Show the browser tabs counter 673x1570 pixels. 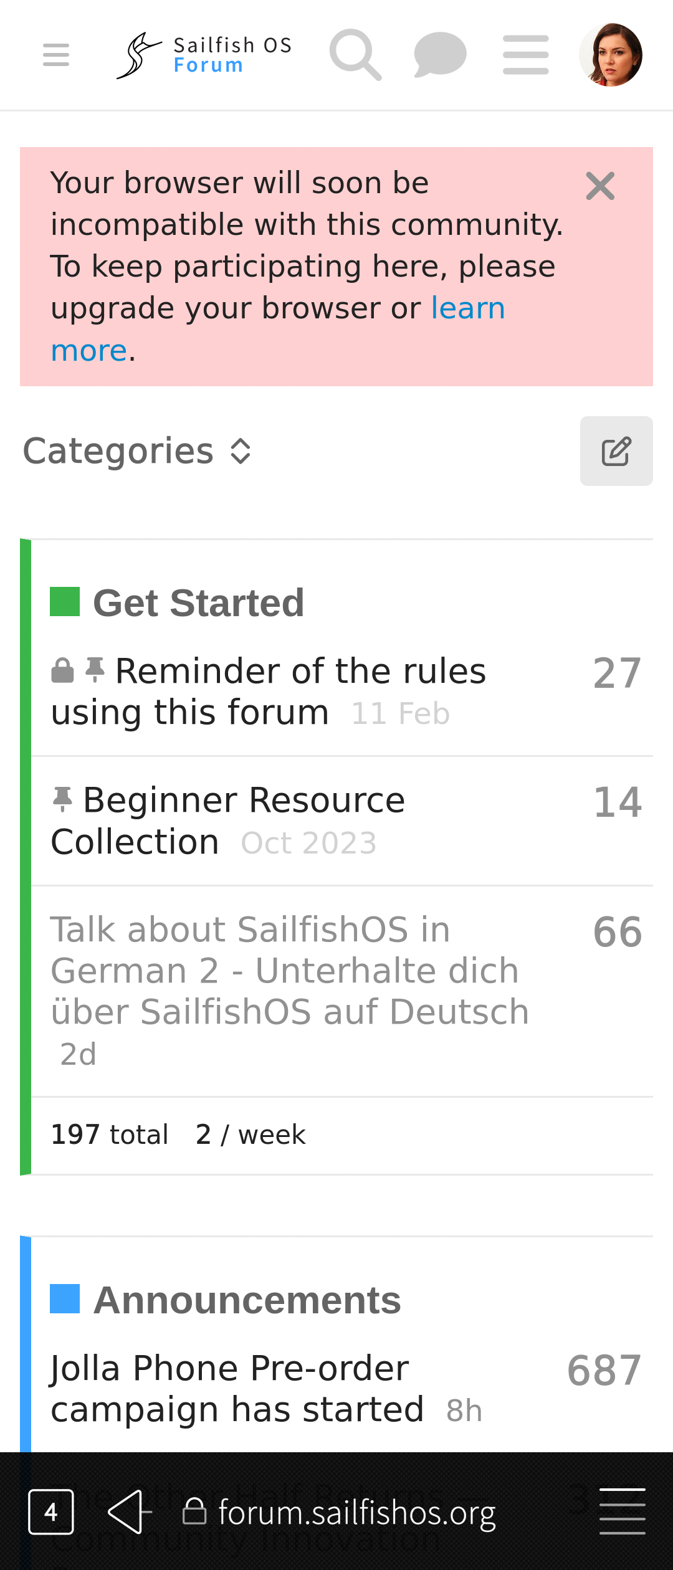click(51, 1512)
